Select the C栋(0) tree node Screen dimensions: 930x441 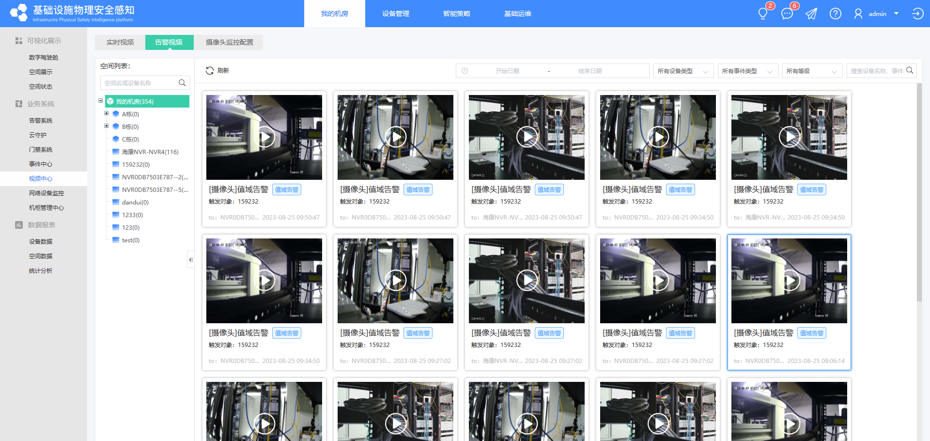tap(130, 139)
